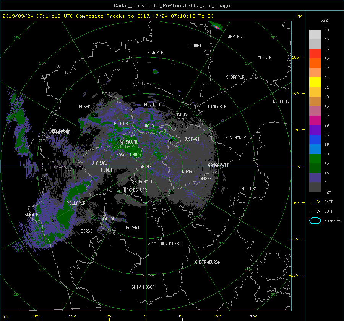Click the KOPPAL city label
This screenshot has width=344, height=321.
tap(189, 172)
